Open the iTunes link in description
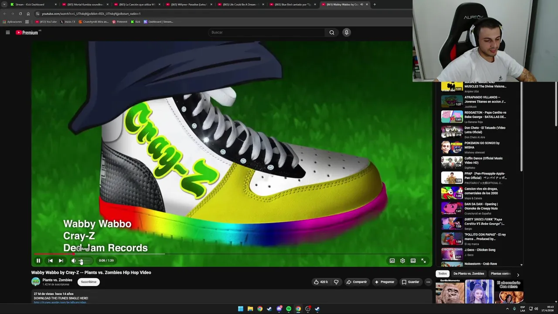 60,302
